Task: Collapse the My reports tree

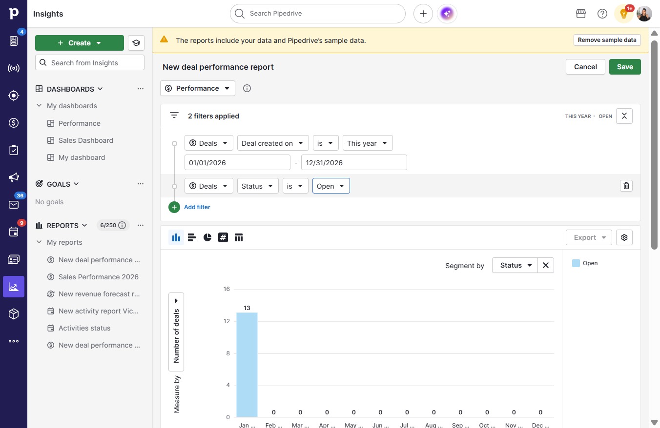Action: click(39, 242)
